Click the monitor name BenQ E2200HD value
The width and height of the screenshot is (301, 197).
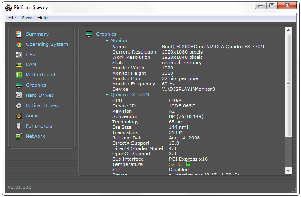(x=213, y=47)
